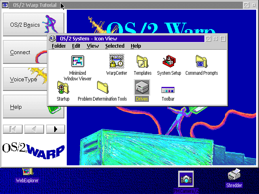
Task: Click the VoiceType tutorial button
Action: (25, 79)
